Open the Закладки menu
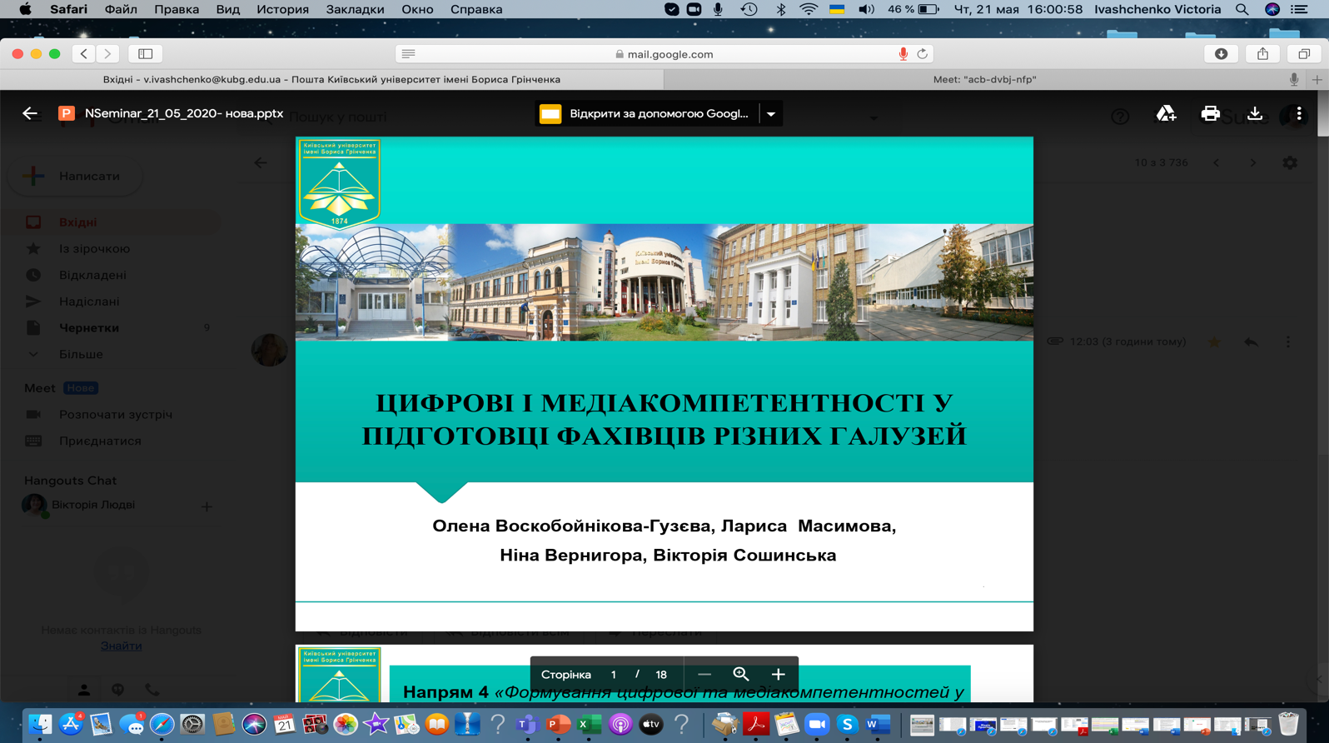Viewport: 1329px width, 743px height. (355, 9)
